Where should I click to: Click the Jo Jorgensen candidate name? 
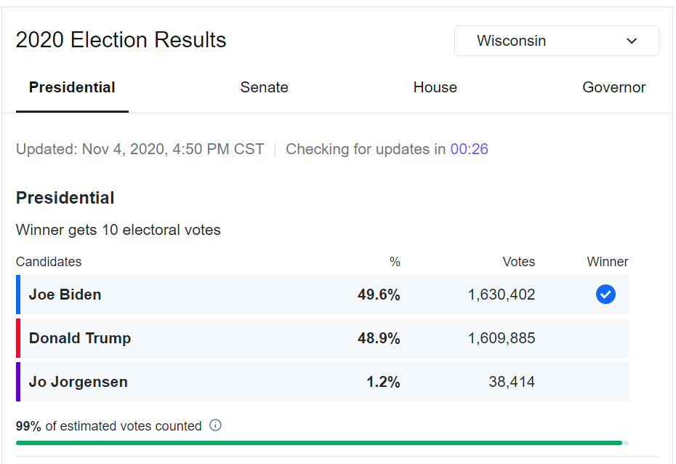[x=79, y=382]
